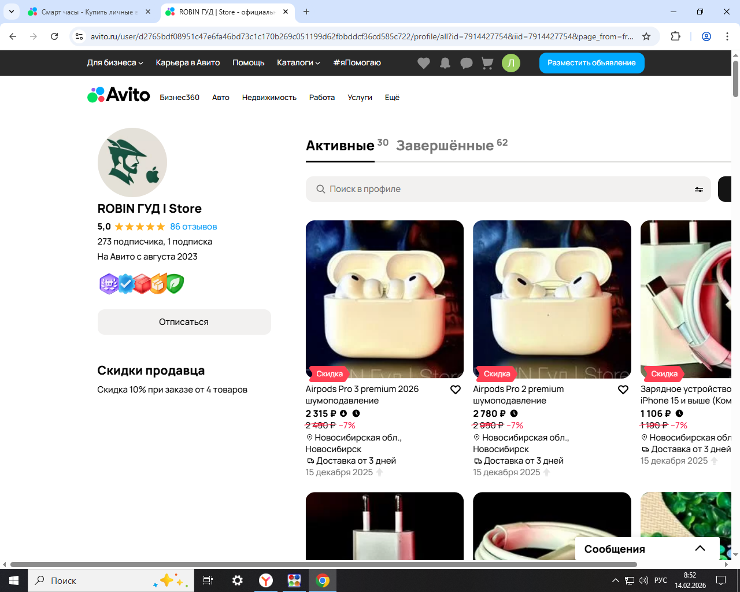Open the green 'Л' profile avatar
The height and width of the screenshot is (592, 740).
(511, 63)
